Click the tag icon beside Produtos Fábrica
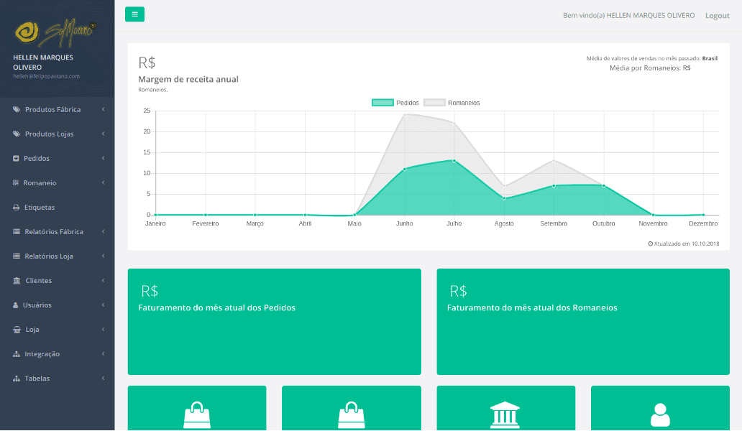Image resolution: width=742 pixels, height=431 pixels. pyautogui.click(x=17, y=110)
